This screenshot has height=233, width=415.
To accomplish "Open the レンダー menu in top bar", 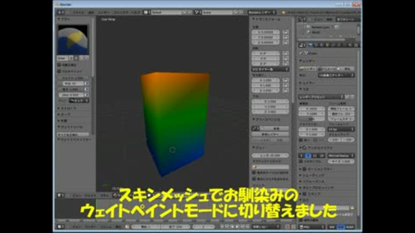I will [104, 13].
